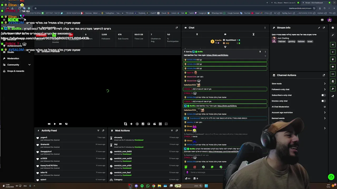Click the info icon in right sidebar
Screen dimensions: 337x189
[333, 28]
